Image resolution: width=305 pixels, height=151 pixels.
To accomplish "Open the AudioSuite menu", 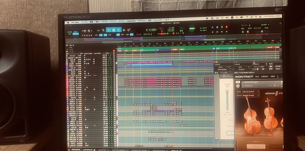I will pos(131,21).
